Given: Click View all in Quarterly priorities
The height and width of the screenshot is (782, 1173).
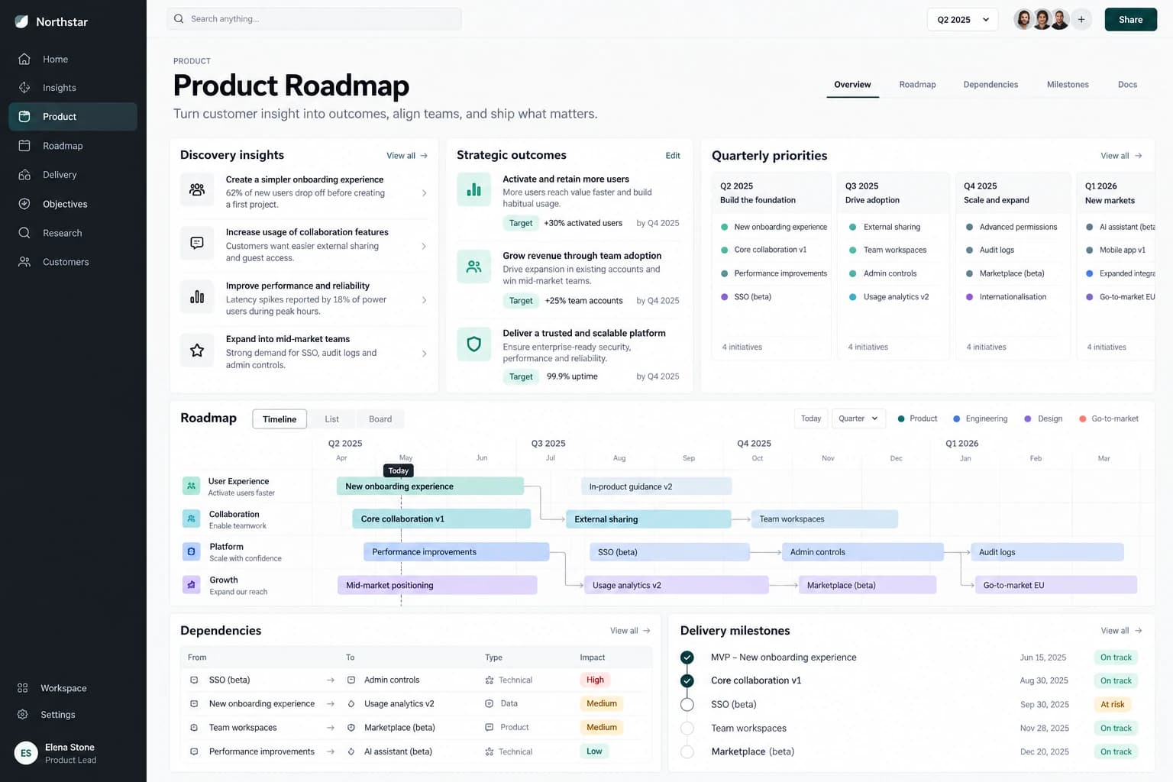Looking at the screenshot, I should (1121, 156).
